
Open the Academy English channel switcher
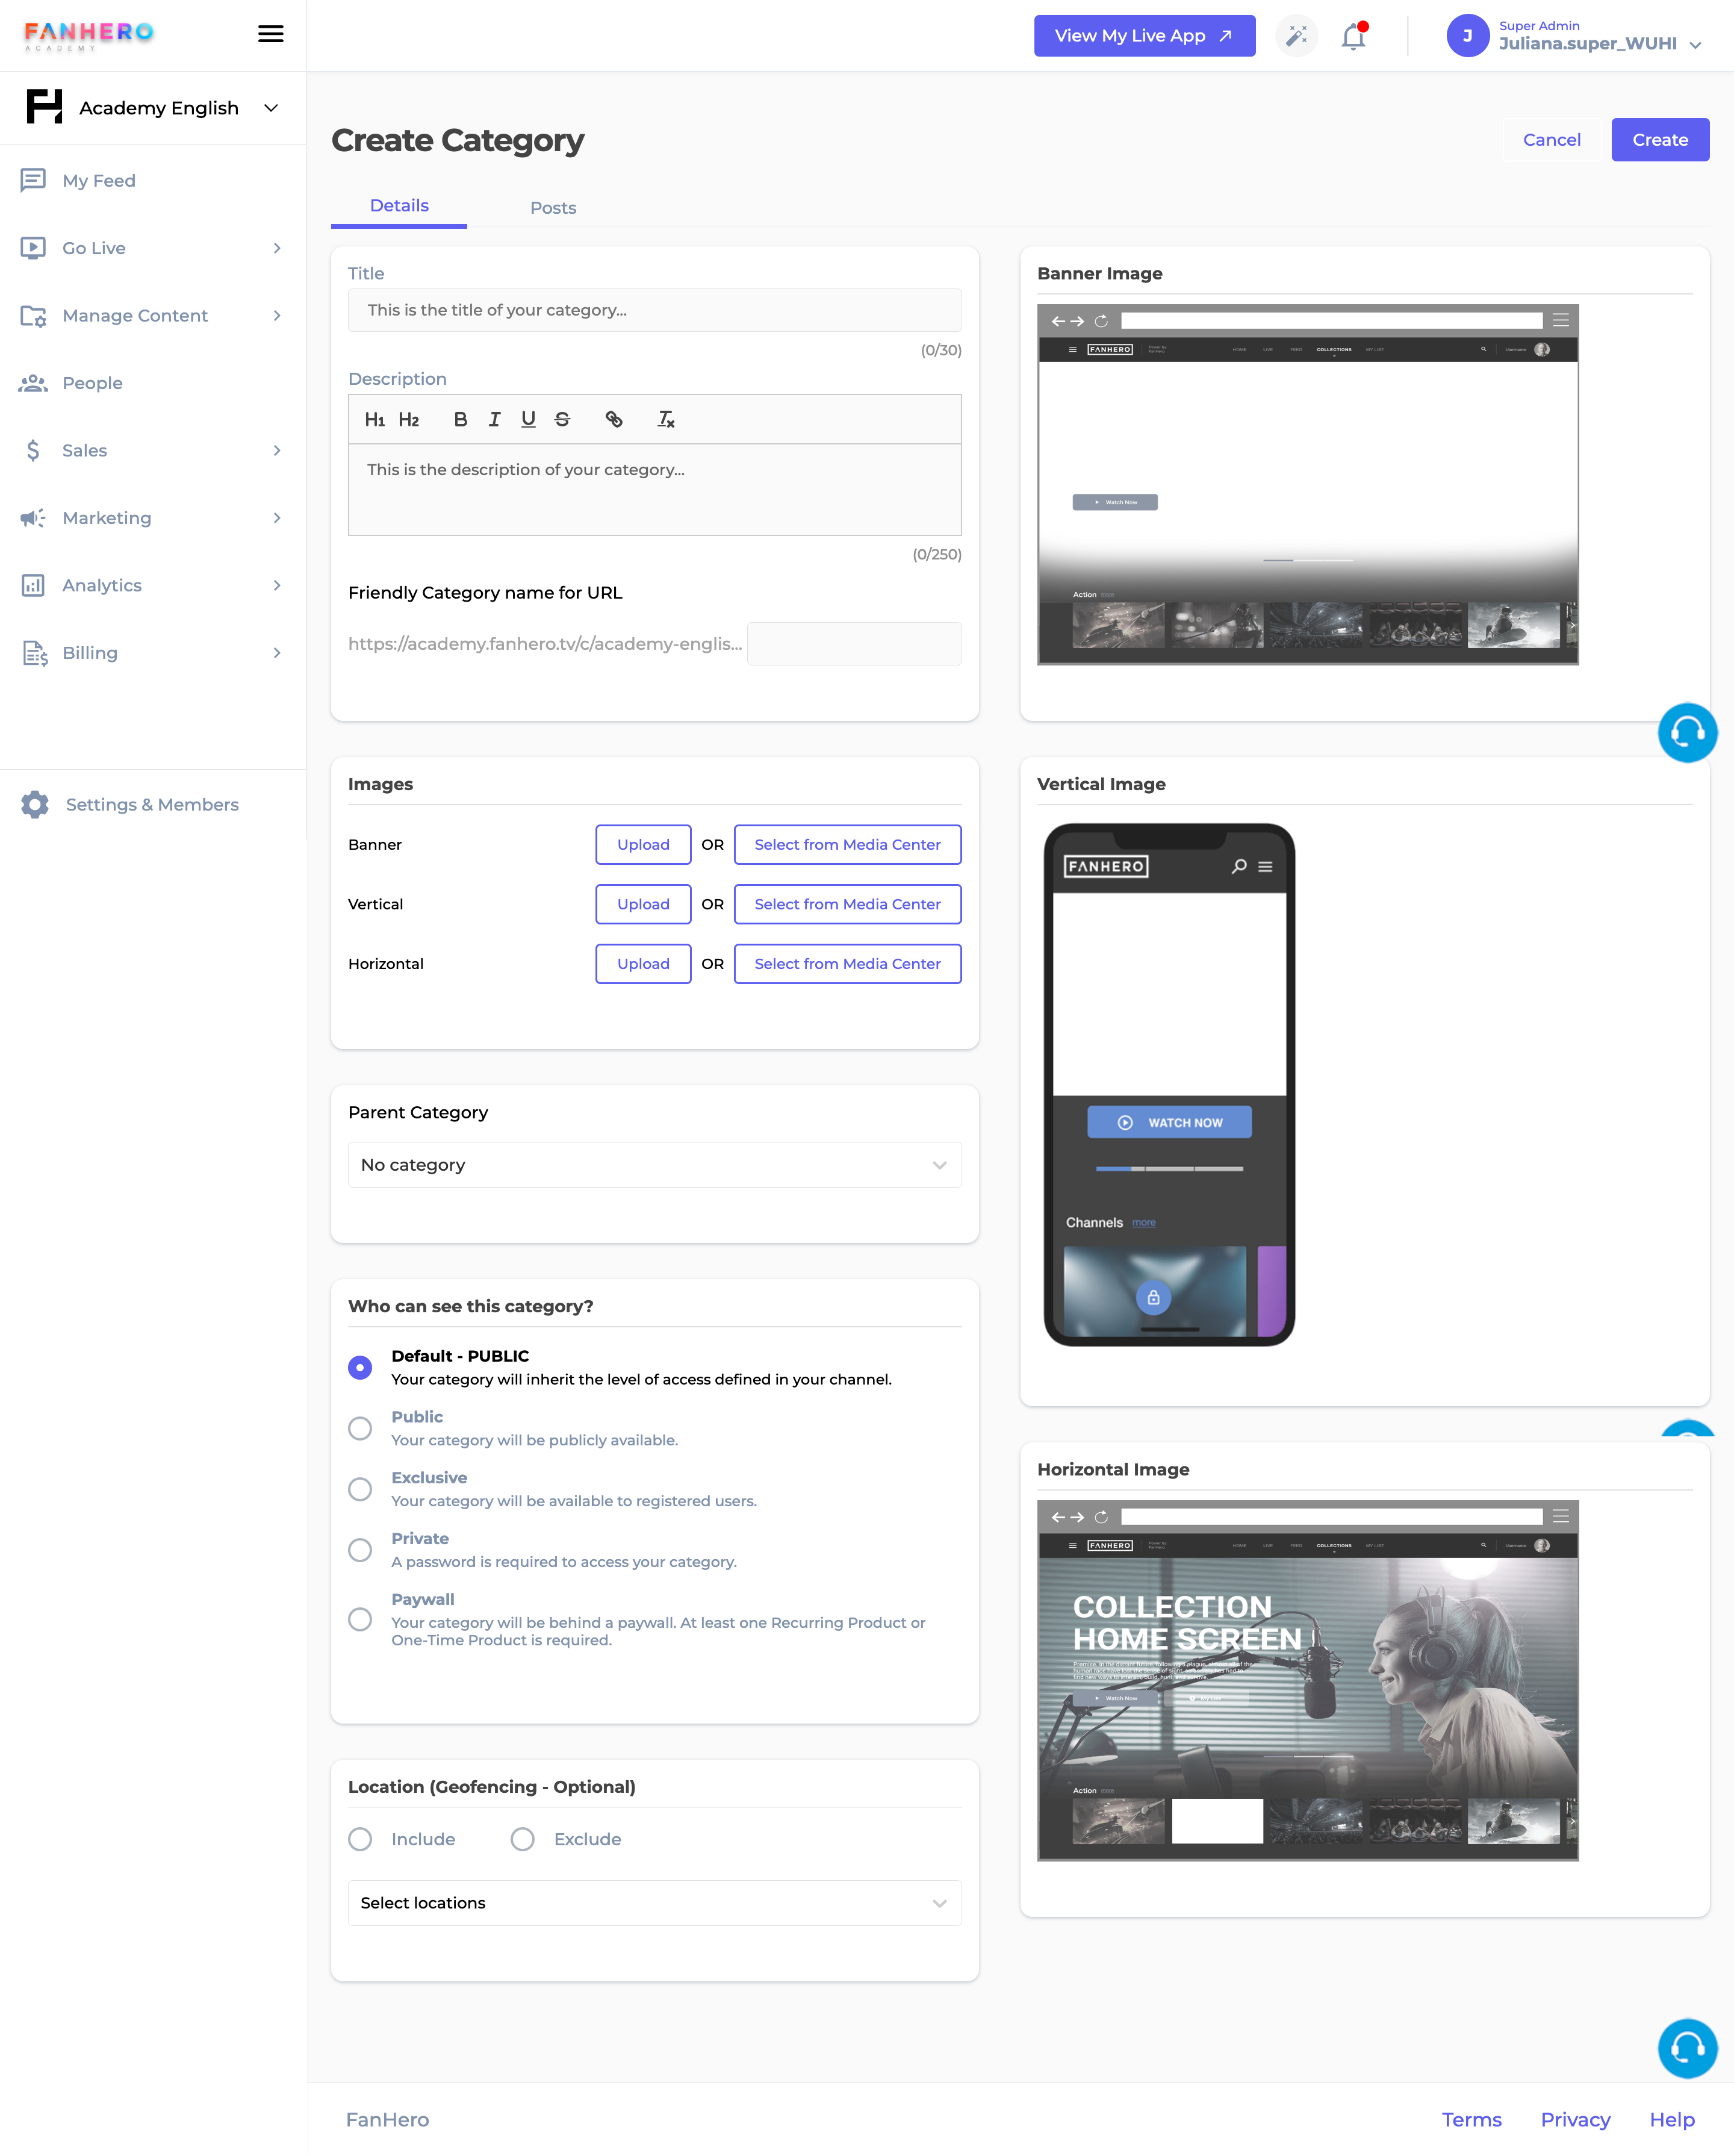[x=153, y=108]
